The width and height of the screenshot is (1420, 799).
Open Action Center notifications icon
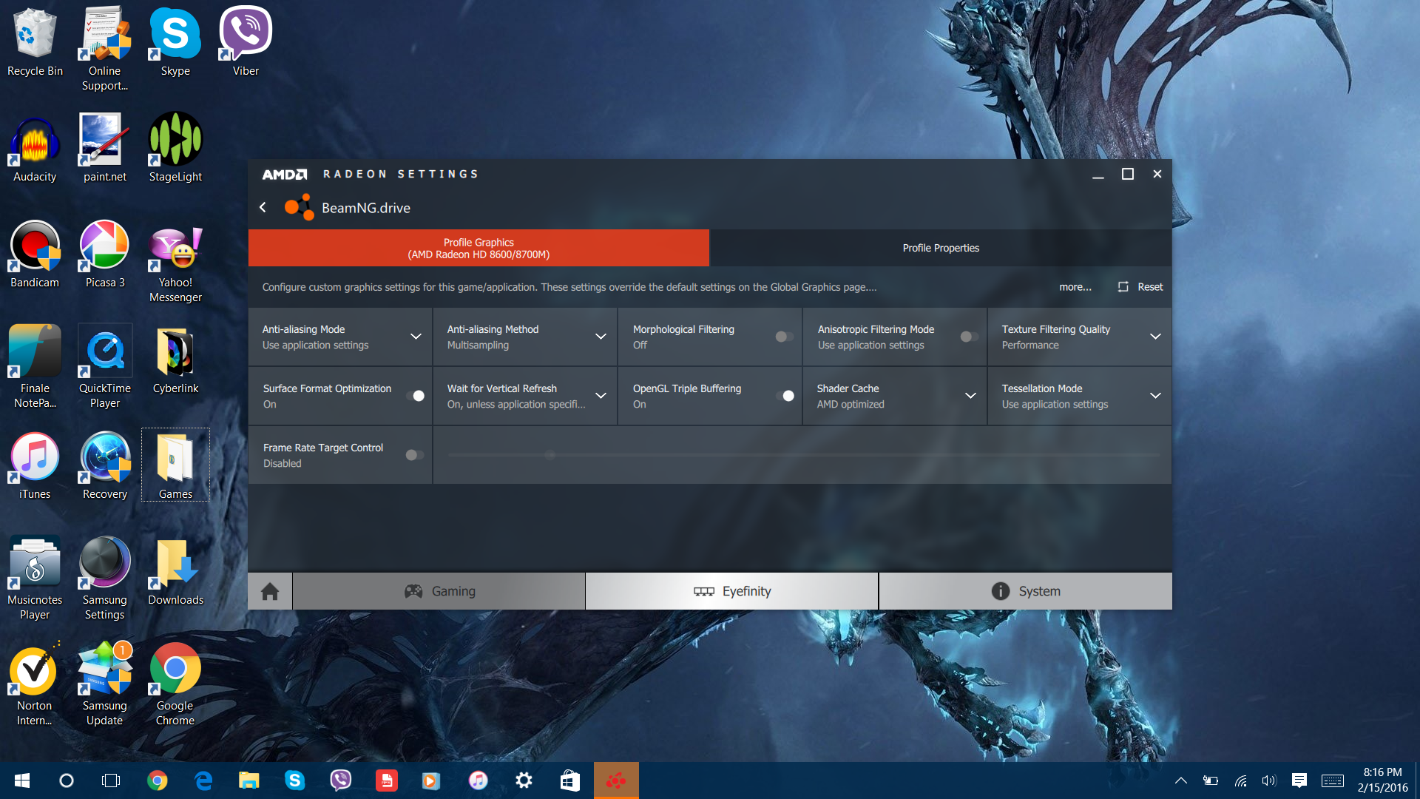pyautogui.click(x=1299, y=781)
